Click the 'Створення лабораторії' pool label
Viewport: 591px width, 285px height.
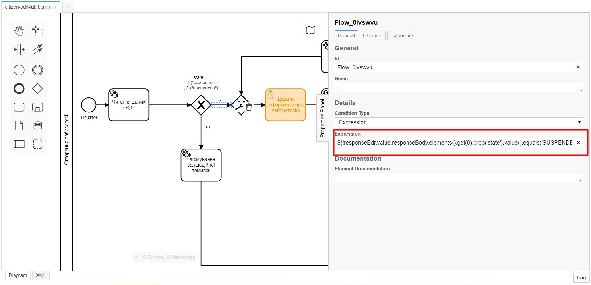66,139
